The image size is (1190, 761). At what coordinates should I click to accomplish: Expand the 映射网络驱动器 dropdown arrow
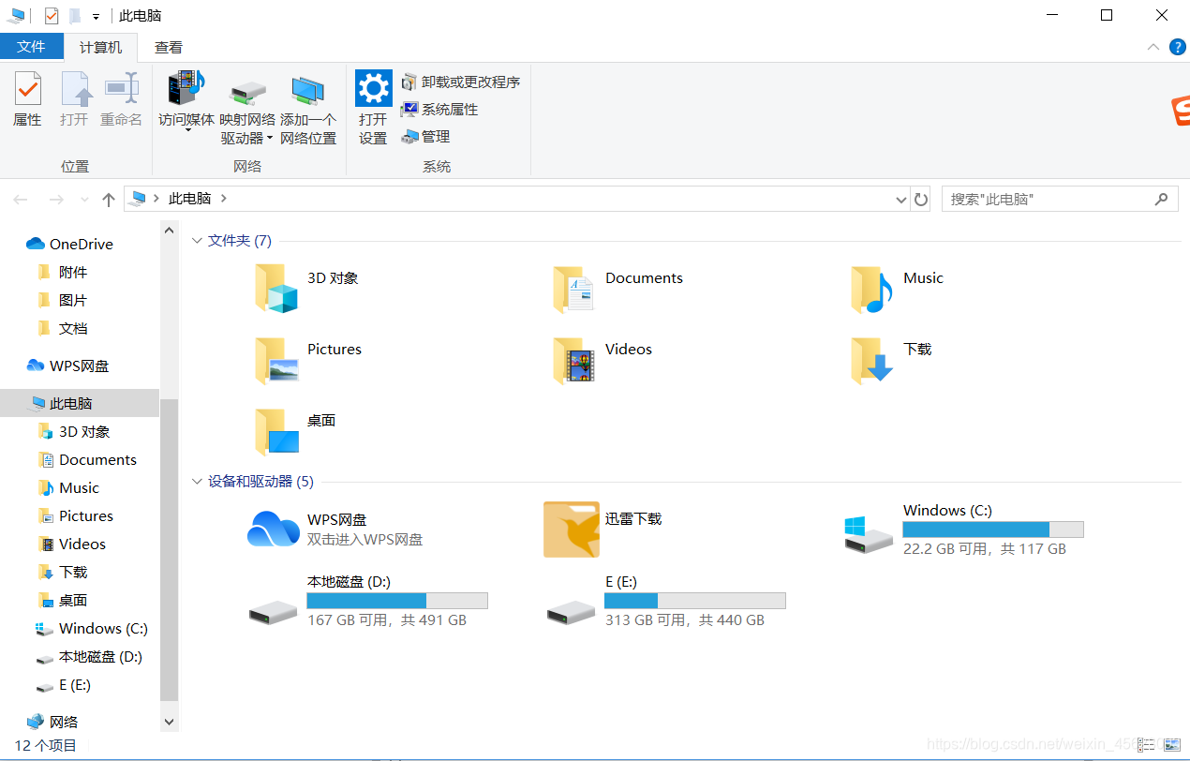pyautogui.click(x=269, y=138)
